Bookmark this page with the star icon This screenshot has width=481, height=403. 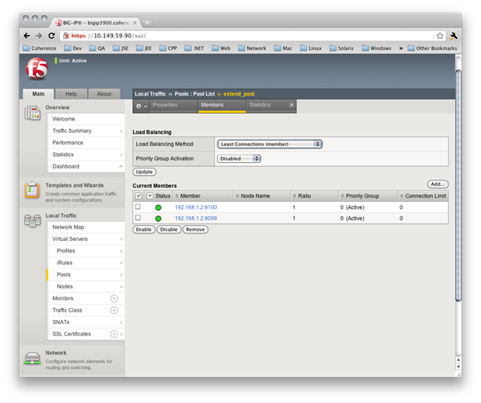(439, 36)
